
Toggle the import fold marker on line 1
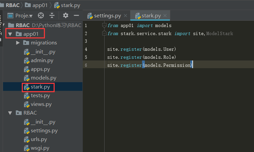[x=104, y=25]
